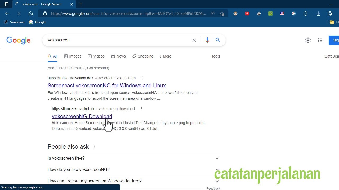
Task: Open the US flag extension
Action: (x=282, y=13)
